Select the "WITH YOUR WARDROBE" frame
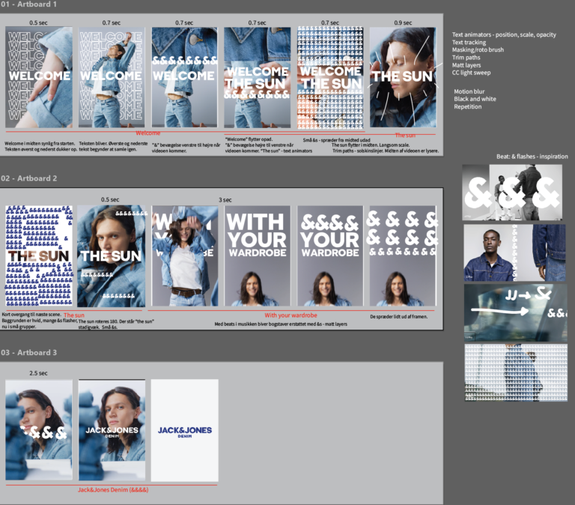The width and height of the screenshot is (575, 505). (x=256, y=255)
